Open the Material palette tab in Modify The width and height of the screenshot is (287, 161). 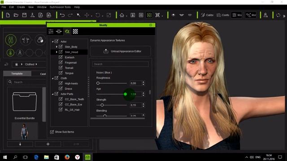(67, 31)
